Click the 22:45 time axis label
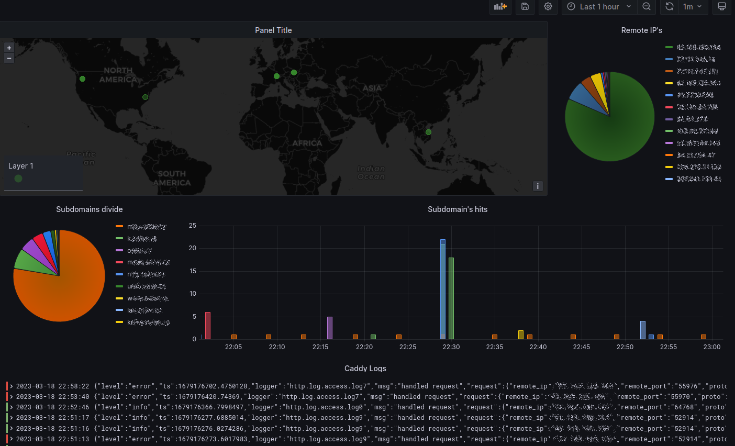This screenshot has height=446, width=735. click(582, 347)
